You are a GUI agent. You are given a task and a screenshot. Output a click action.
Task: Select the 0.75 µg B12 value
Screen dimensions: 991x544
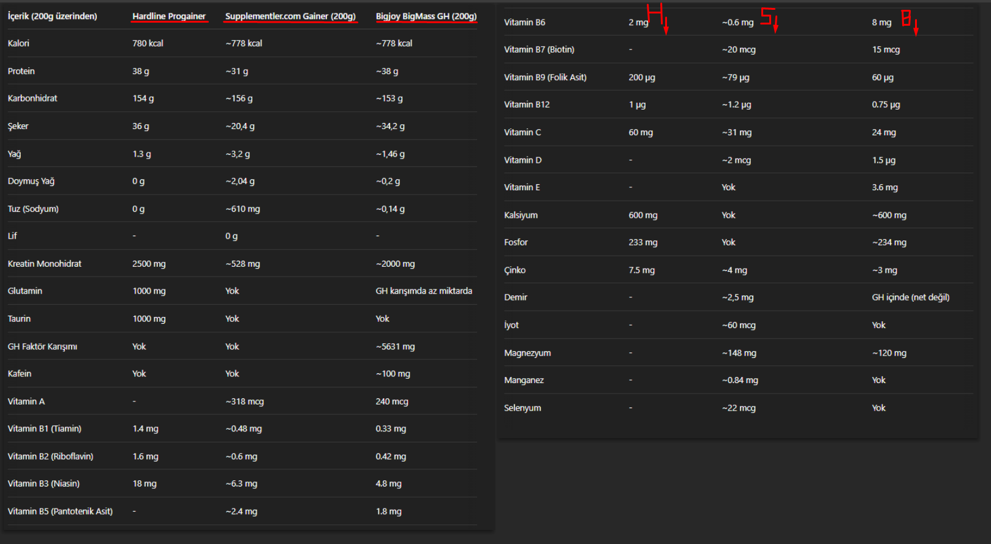pyautogui.click(x=886, y=105)
